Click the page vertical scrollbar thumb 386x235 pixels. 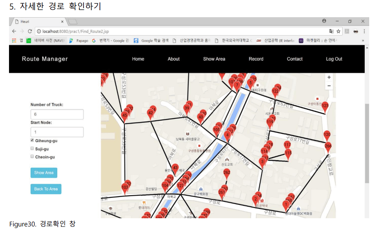click(x=367, y=143)
